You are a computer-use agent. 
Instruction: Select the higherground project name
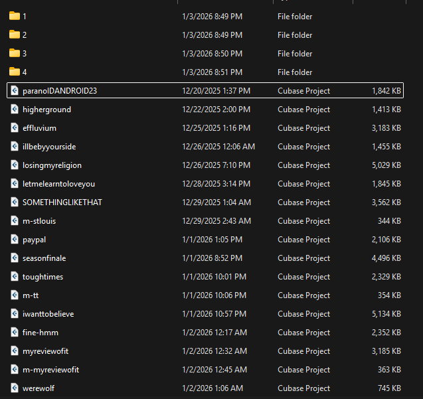[46, 110]
